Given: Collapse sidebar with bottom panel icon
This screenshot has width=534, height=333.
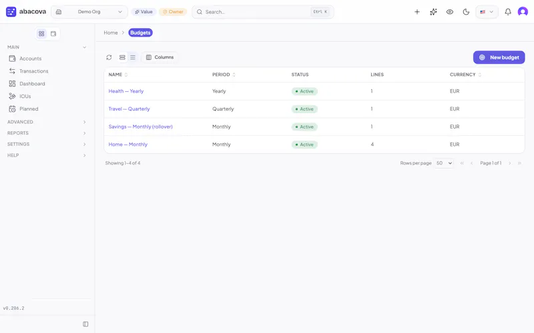Looking at the screenshot, I should point(85,324).
